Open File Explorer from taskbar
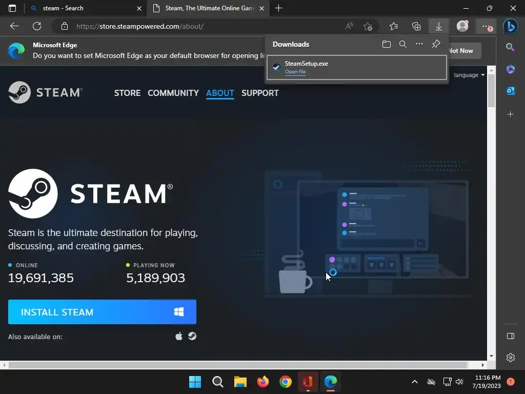Image resolution: width=525 pixels, height=394 pixels. tap(240, 382)
